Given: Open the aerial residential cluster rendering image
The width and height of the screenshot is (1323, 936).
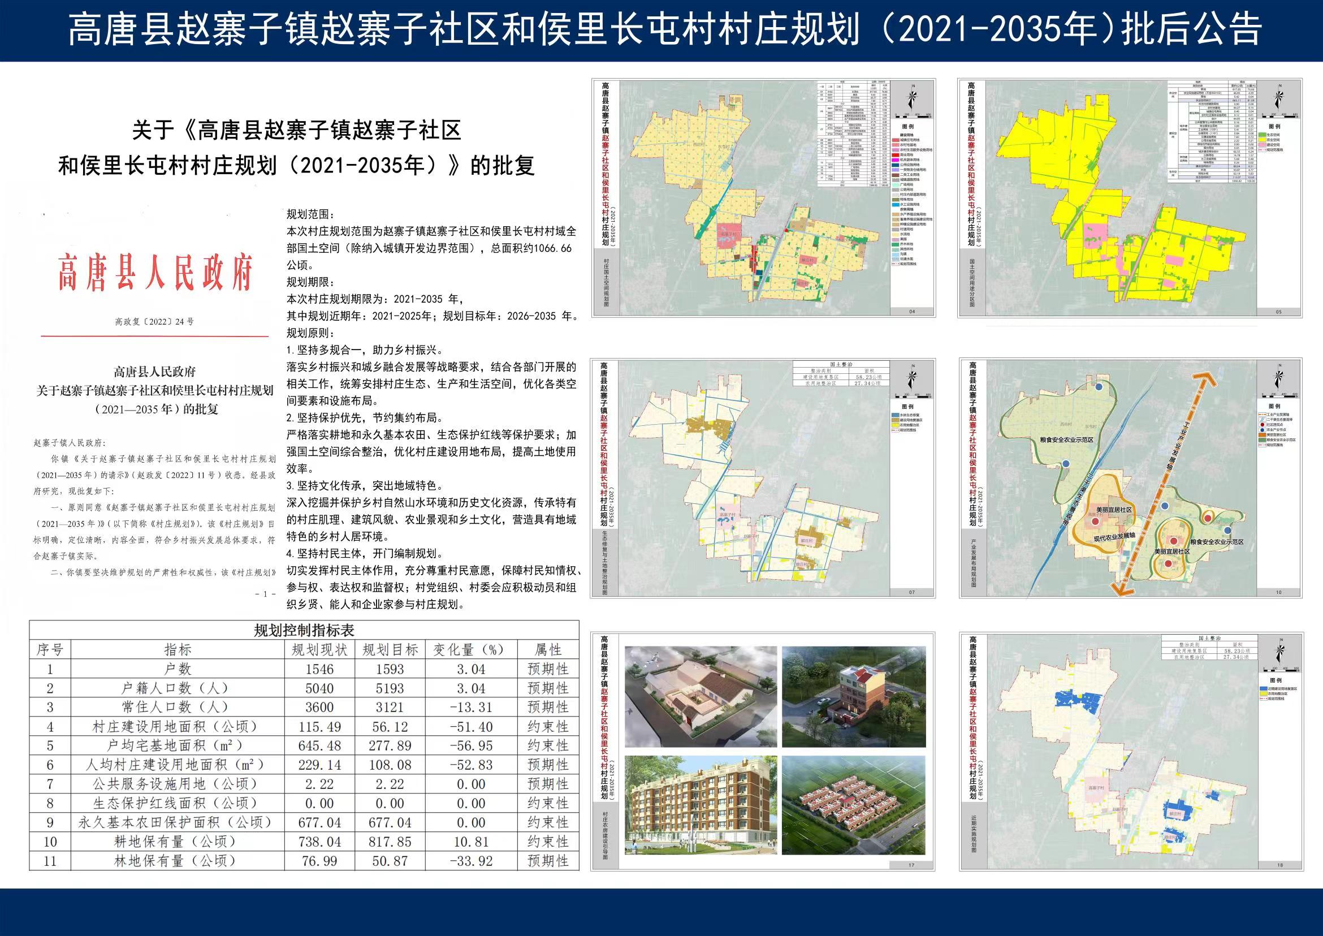Looking at the screenshot, I should 853,805.
